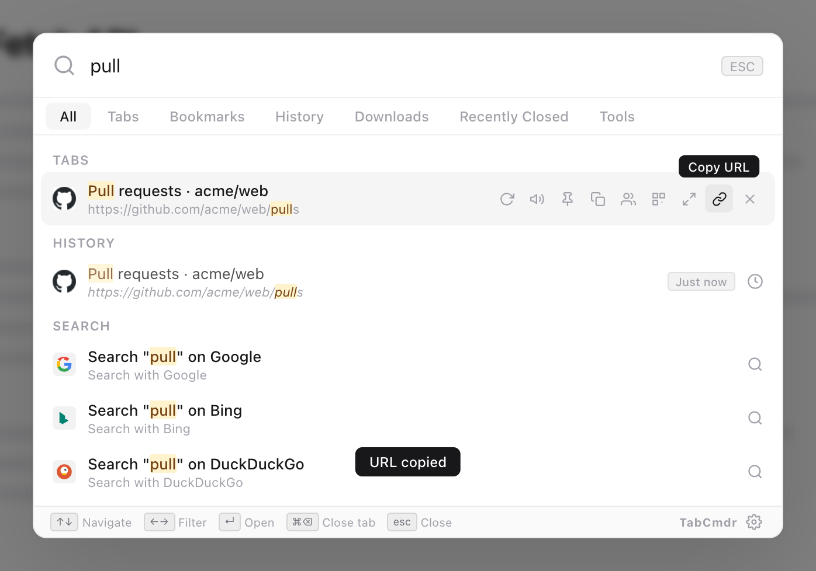Switch to Recently Closed filter
Image resolution: width=816 pixels, height=571 pixels.
[514, 116]
